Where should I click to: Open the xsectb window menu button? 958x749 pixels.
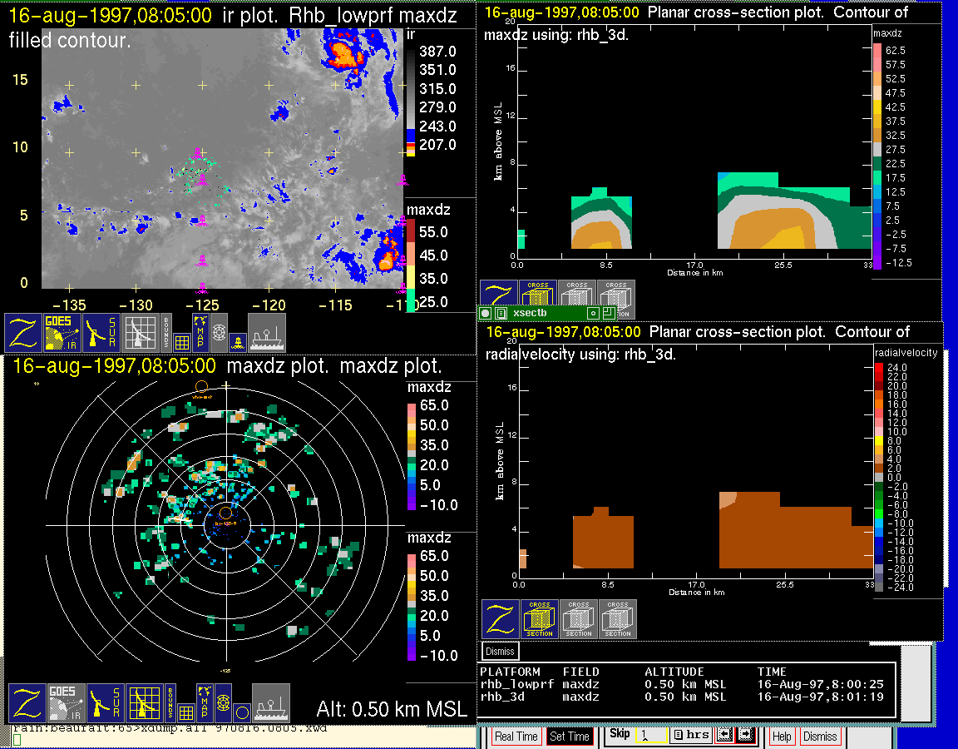point(485,313)
